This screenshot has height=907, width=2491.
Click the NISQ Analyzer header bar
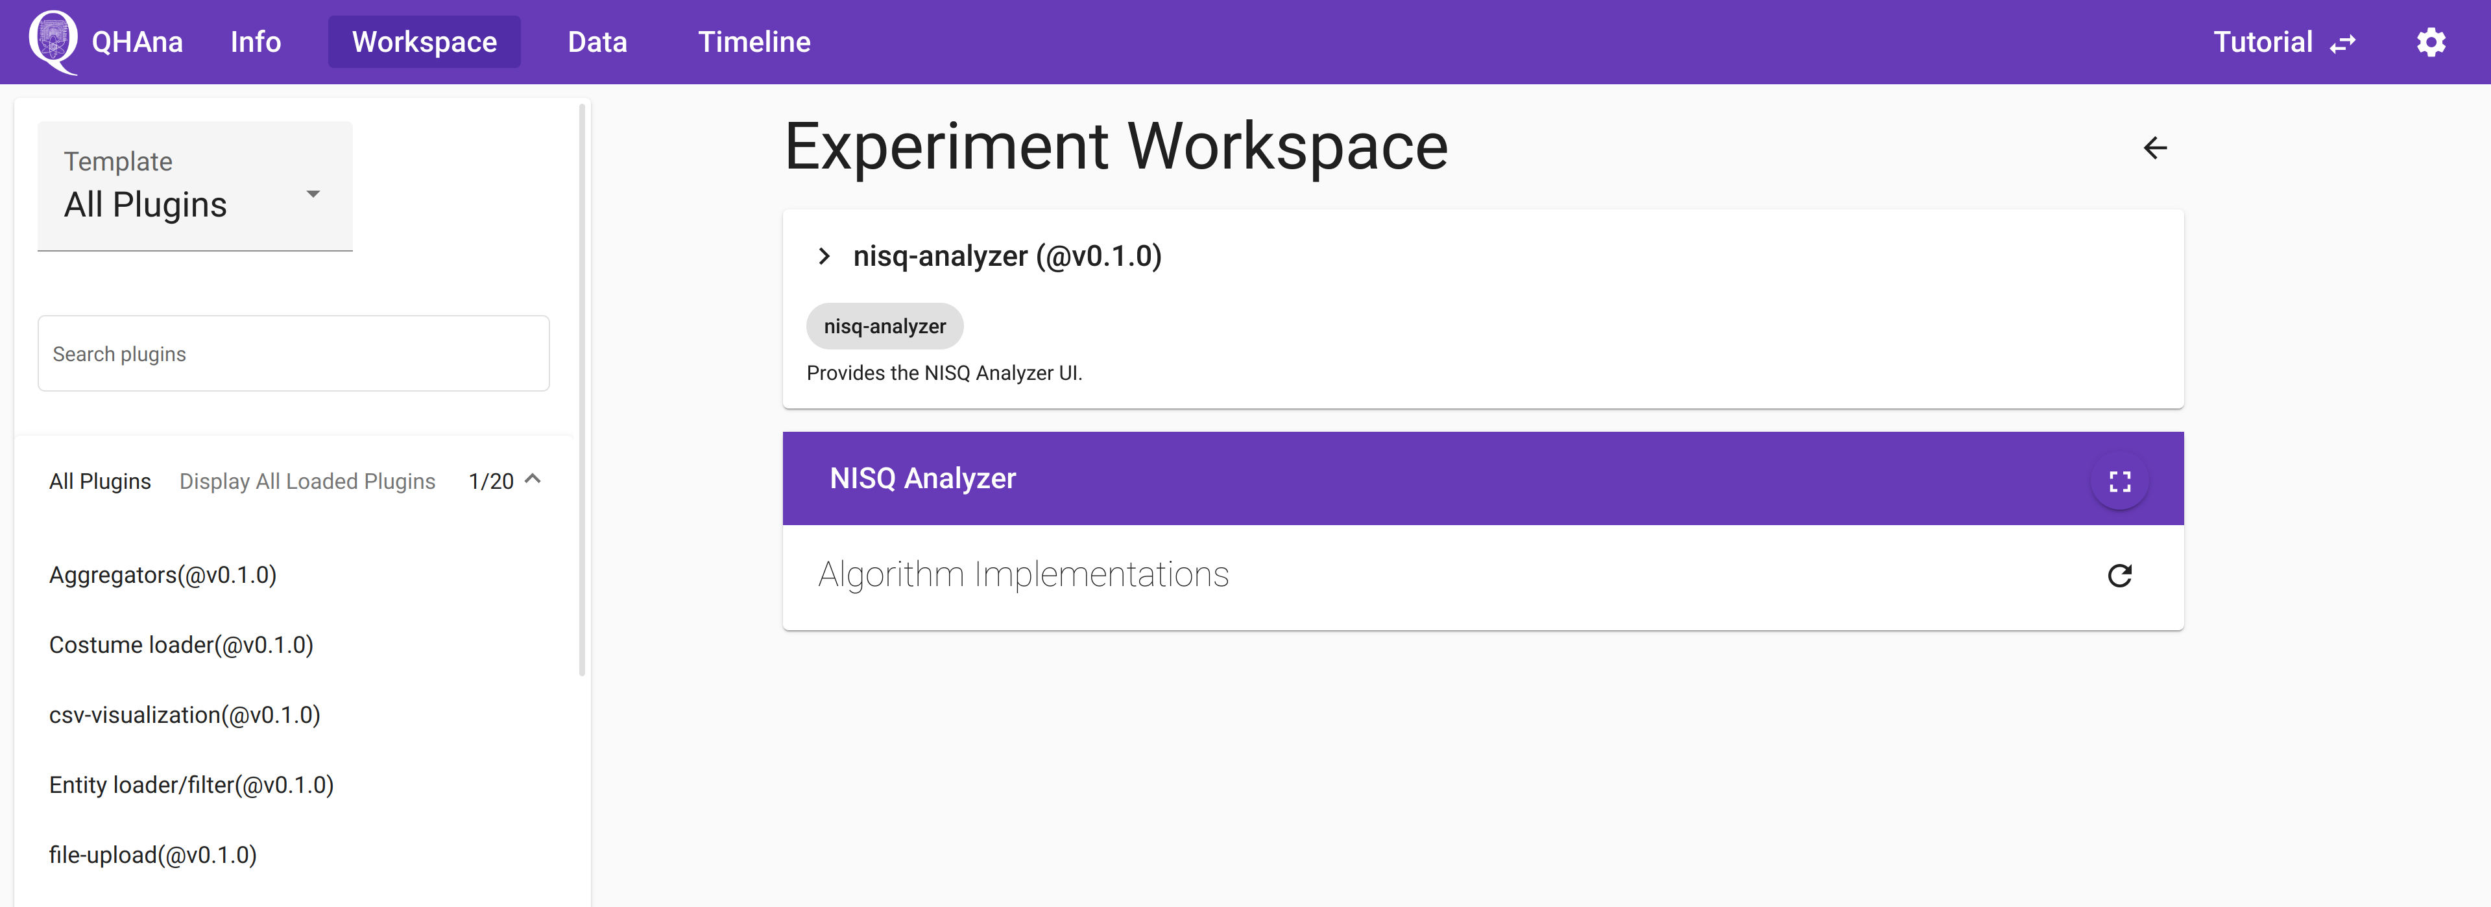point(1482,478)
